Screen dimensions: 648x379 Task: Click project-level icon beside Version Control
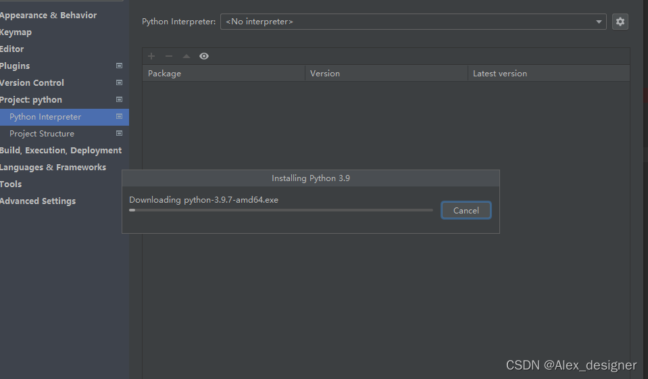pyautogui.click(x=119, y=82)
